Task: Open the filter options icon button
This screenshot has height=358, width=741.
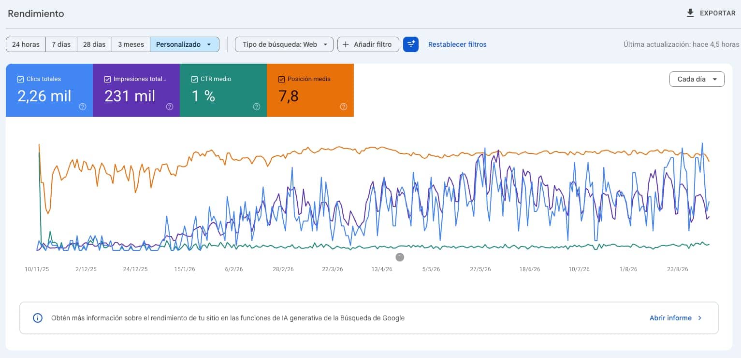Action: click(411, 44)
